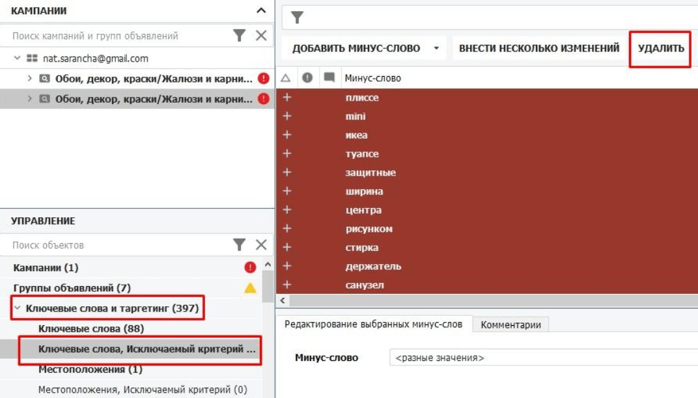Select Местоположения, Исключаемый критерий (0)

click(x=143, y=390)
